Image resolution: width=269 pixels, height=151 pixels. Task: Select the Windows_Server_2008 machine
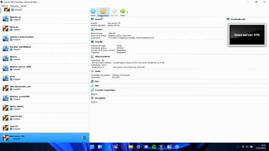(x=45, y=68)
